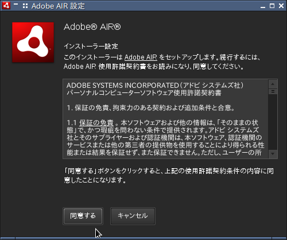
Task: Click the 'Adobe AIR 設定' window title text
Action: pos(58,6)
